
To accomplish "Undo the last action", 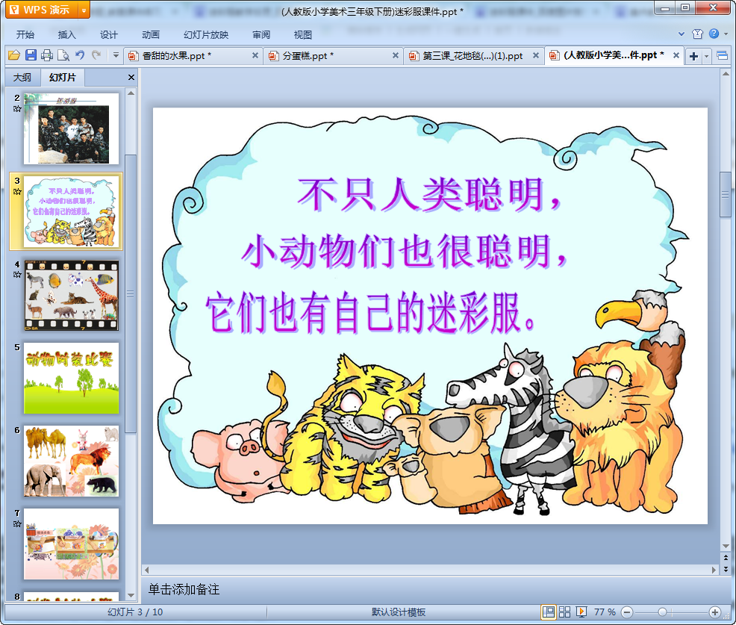I will point(81,55).
